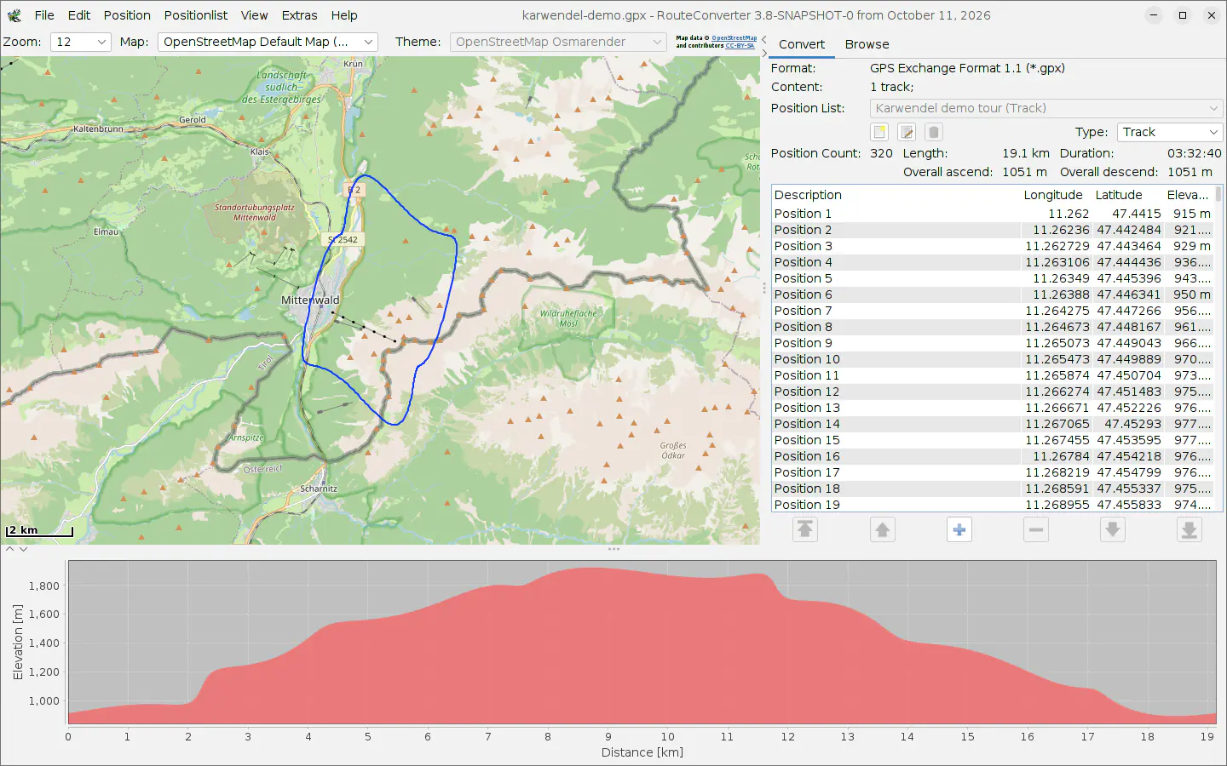Select the Position 10 row
The height and width of the screenshot is (766, 1227).
[x=993, y=359]
